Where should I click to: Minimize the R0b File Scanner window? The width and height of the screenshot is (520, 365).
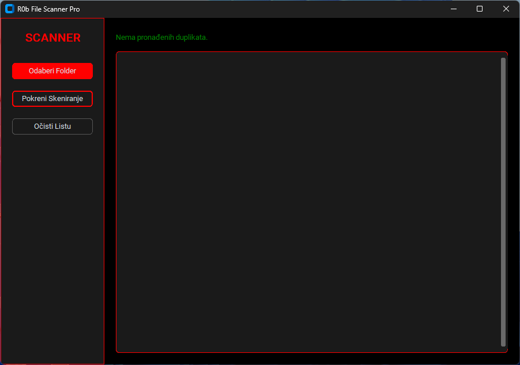tap(454, 9)
